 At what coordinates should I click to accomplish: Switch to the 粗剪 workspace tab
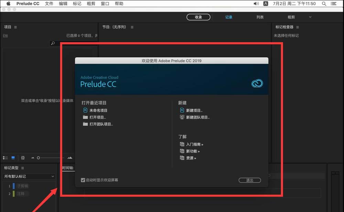(291, 17)
